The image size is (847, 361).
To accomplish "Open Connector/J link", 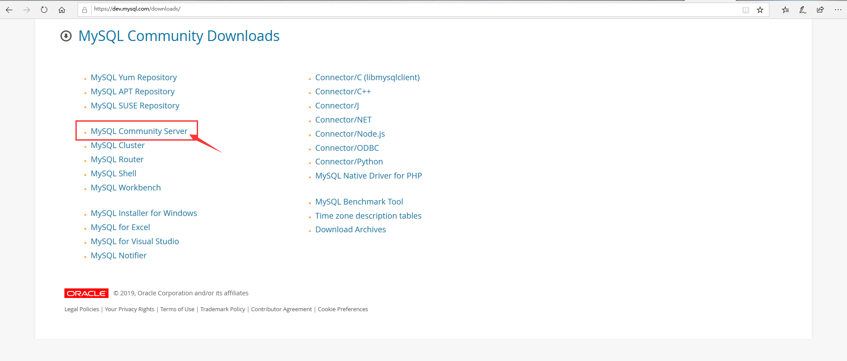I will pos(337,106).
